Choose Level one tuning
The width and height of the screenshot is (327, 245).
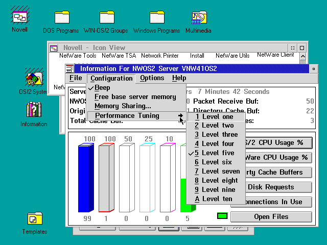pos(216,117)
